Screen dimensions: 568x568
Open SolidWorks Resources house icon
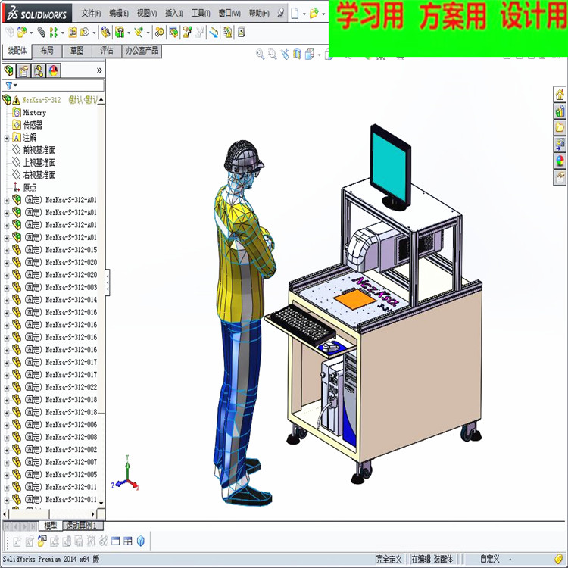point(560,95)
